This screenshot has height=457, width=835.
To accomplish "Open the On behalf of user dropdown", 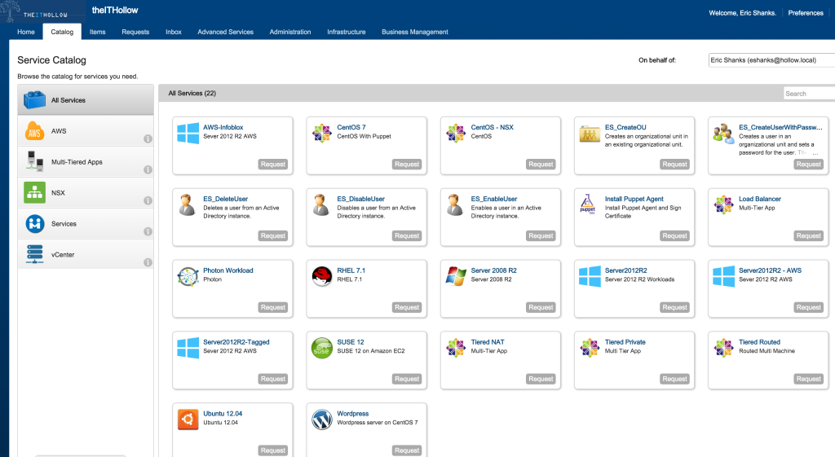I will point(769,60).
